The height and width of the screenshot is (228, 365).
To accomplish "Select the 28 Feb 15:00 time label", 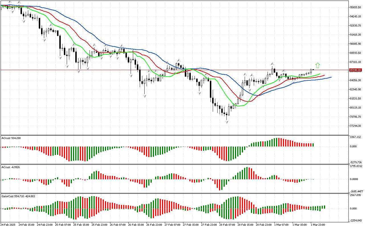I will click(x=245, y=225).
